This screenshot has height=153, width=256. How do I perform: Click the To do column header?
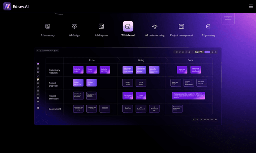point(92,60)
